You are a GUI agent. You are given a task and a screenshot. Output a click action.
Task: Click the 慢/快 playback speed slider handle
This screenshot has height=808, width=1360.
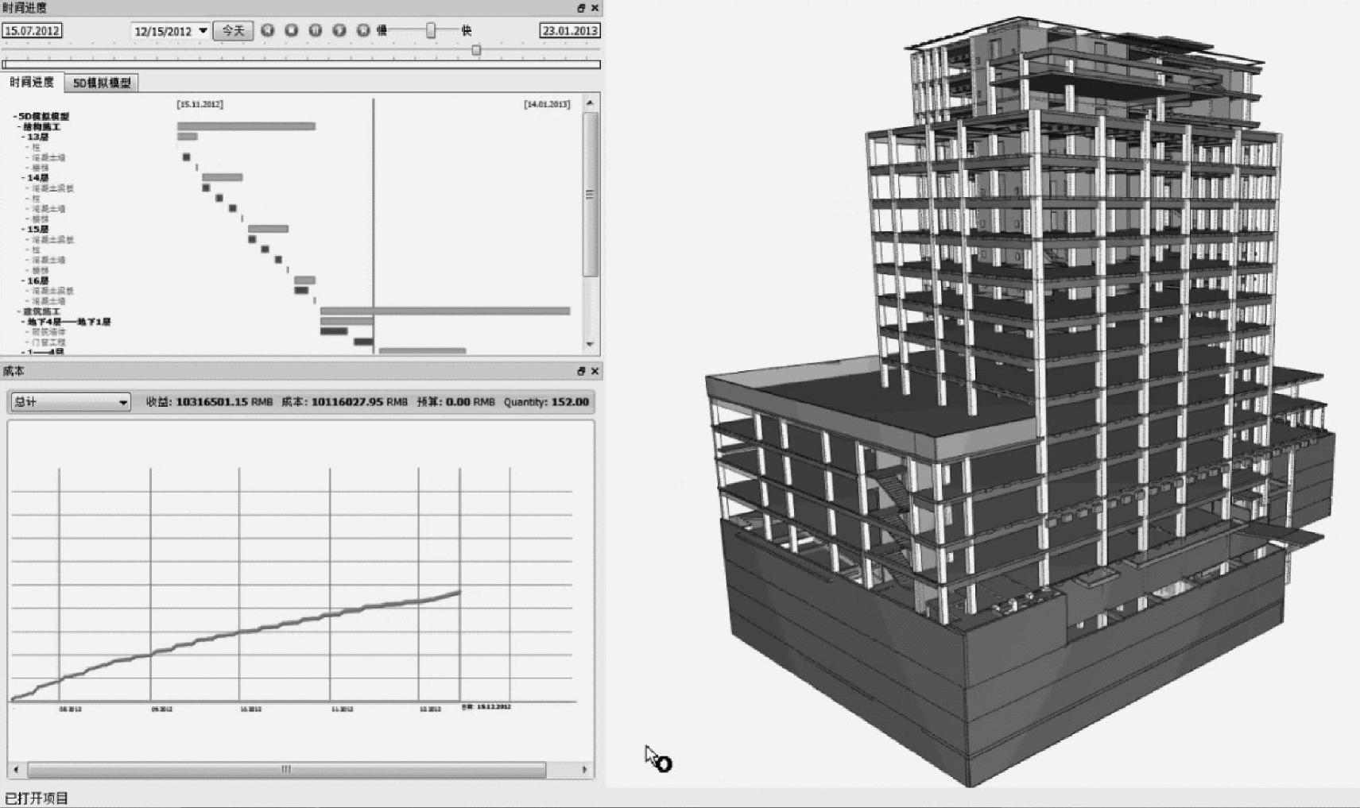(x=431, y=30)
